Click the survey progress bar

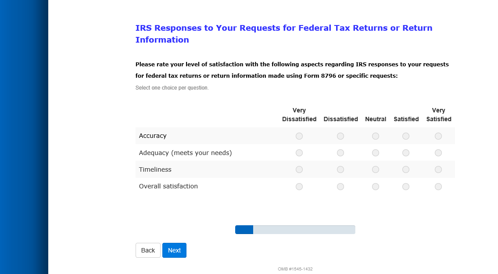pyautogui.click(x=295, y=230)
